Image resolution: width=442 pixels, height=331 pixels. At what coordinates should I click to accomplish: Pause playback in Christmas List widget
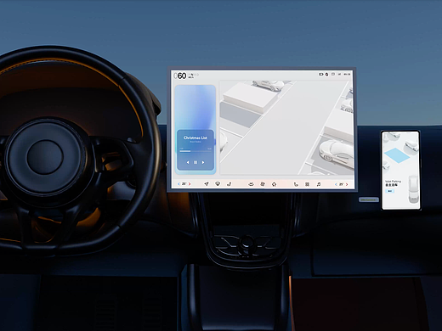click(x=195, y=162)
